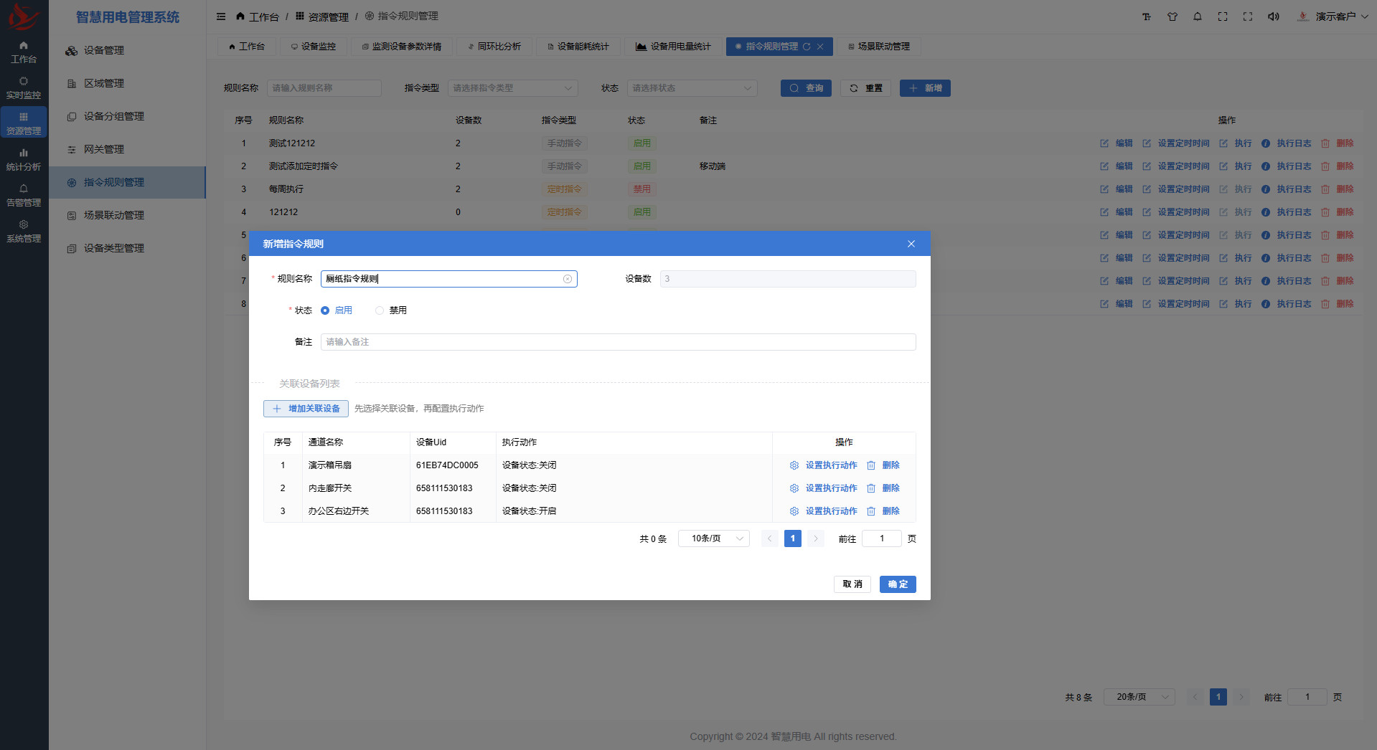Image resolution: width=1377 pixels, height=750 pixels.
Task: Open 网关管理 menu item
Action: tap(127, 149)
